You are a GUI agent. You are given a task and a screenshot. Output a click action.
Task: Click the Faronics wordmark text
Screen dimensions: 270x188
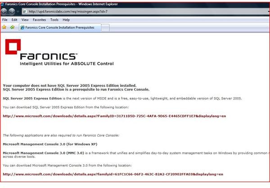point(49,56)
